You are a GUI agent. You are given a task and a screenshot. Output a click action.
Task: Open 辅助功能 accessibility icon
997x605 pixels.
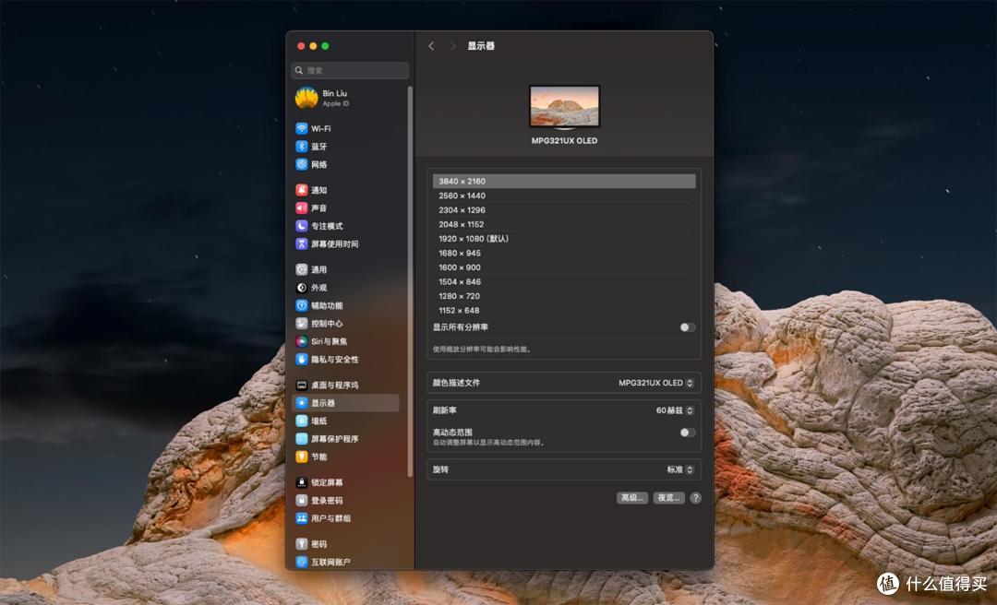pyautogui.click(x=302, y=305)
